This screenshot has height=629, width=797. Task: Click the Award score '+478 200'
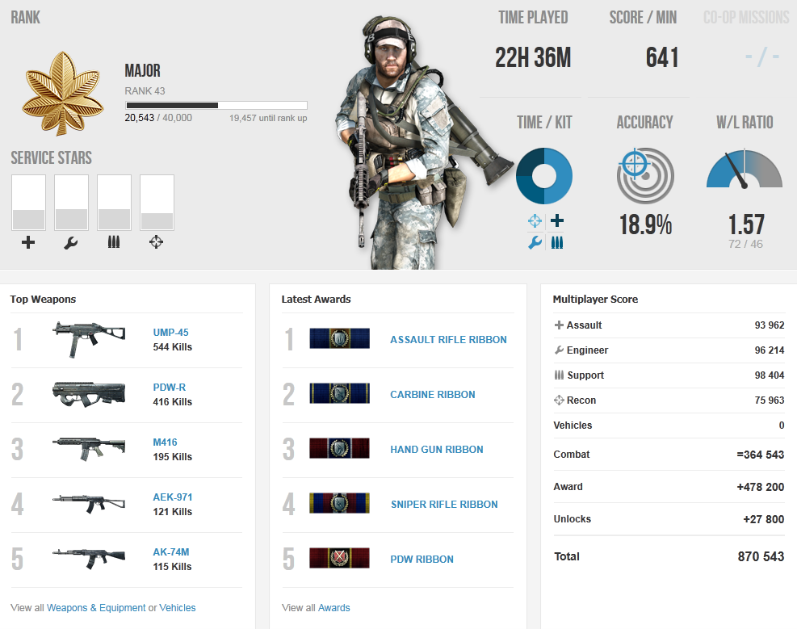pos(761,487)
